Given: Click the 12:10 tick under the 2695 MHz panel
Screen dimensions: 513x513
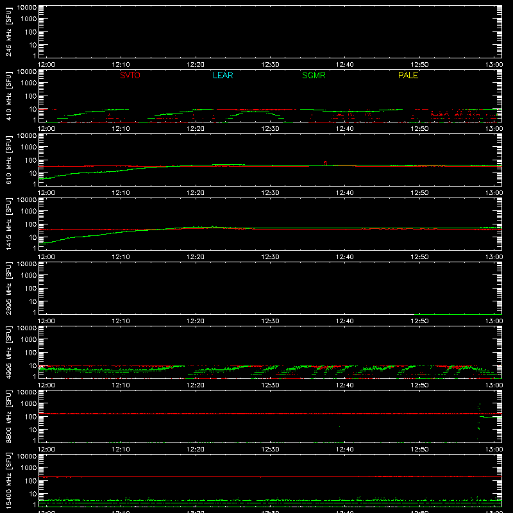Looking at the screenshot, I should tap(121, 321).
